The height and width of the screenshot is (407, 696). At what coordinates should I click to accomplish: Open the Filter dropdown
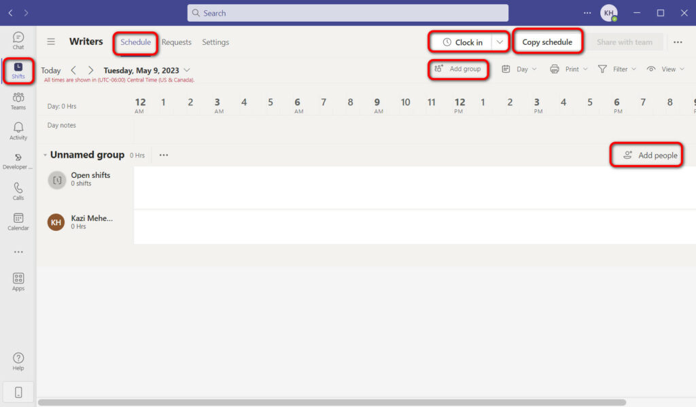(x=617, y=69)
